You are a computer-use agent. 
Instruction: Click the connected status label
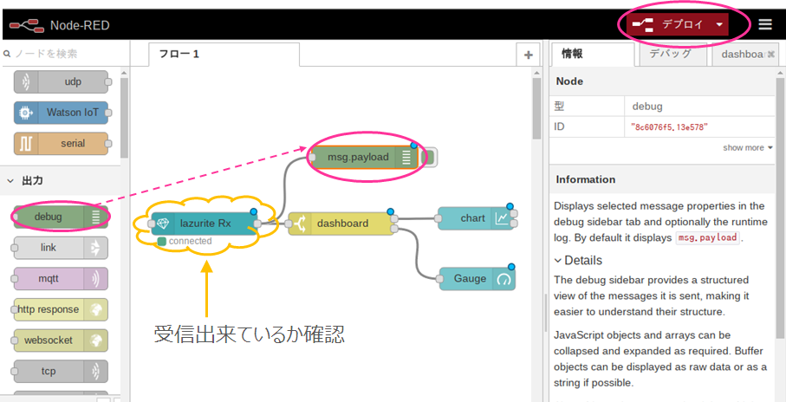(x=191, y=241)
